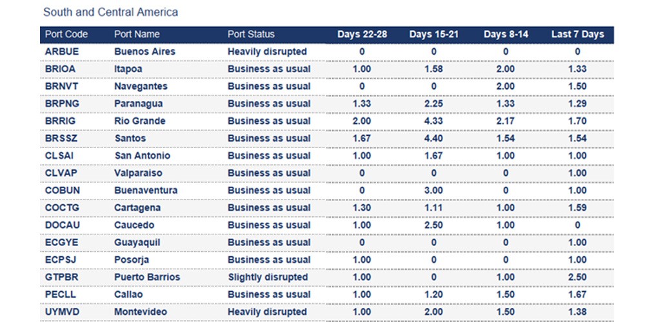Click the South and Central America heading

click(x=110, y=12)
